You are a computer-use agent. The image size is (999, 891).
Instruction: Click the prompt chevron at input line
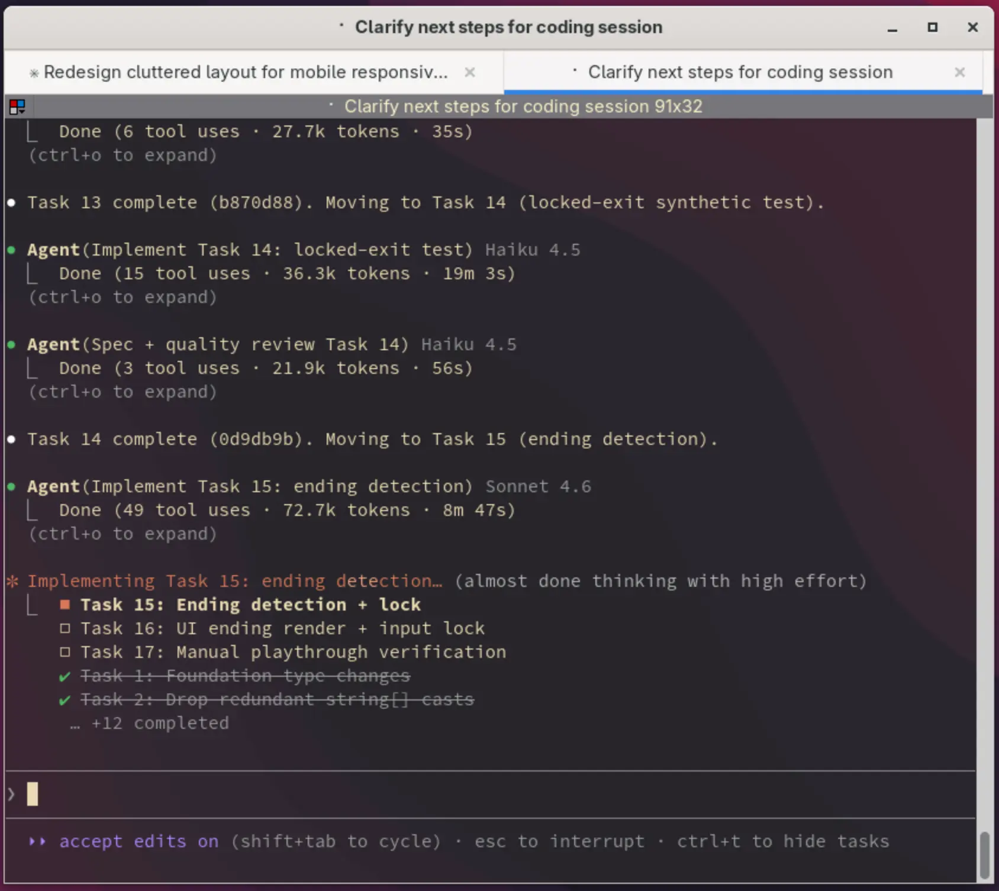tap(11, 794)
